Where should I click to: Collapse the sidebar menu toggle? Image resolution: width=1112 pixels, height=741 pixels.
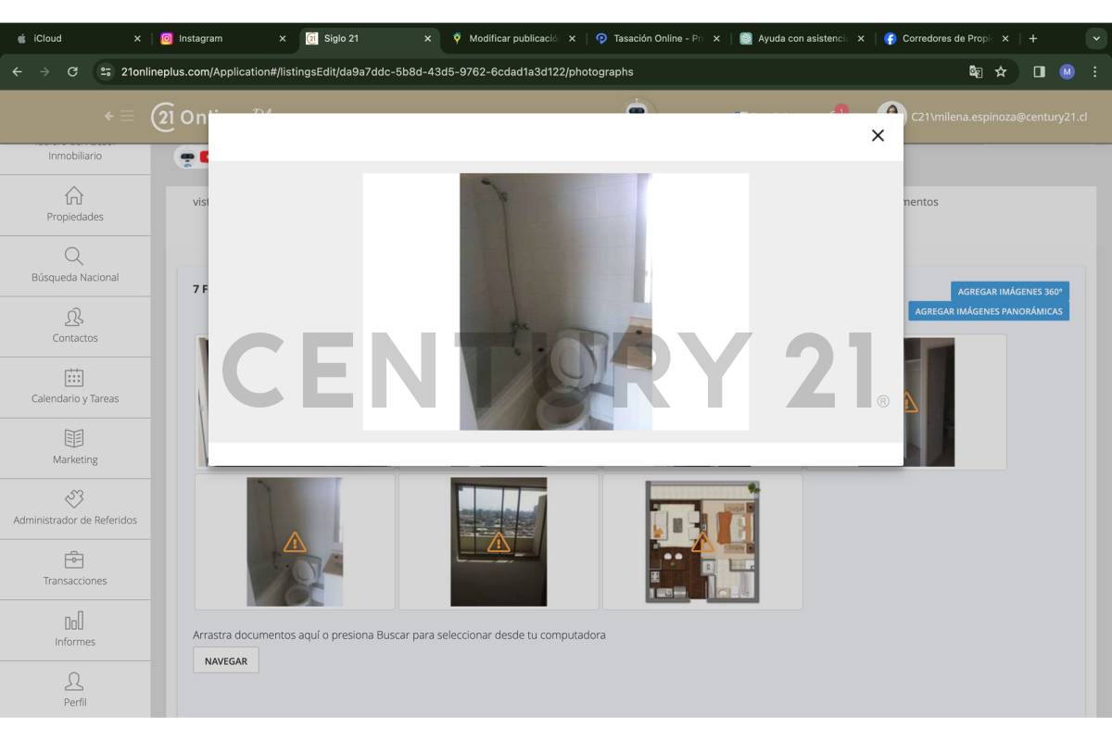pyautogui.click(x=119, y=116)
